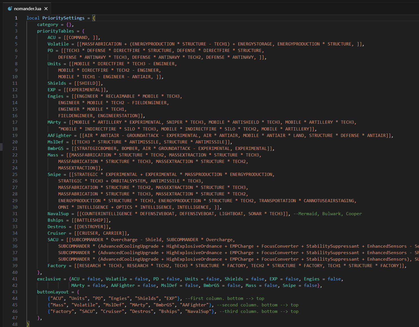Click the 'Mass' key on line 22
Screen dimensions: 419x327
click(53, 155)
